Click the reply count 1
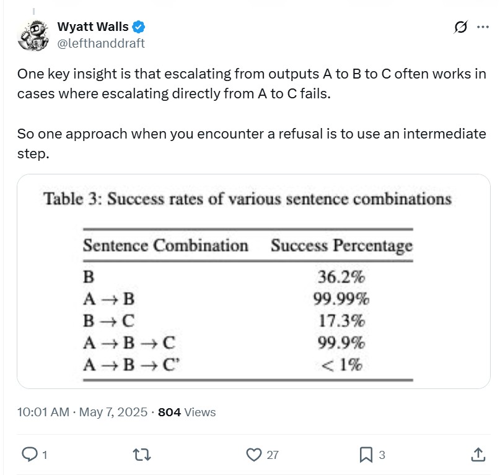Image resolution: width=500 pixels, height=475 pixels. 45,455
